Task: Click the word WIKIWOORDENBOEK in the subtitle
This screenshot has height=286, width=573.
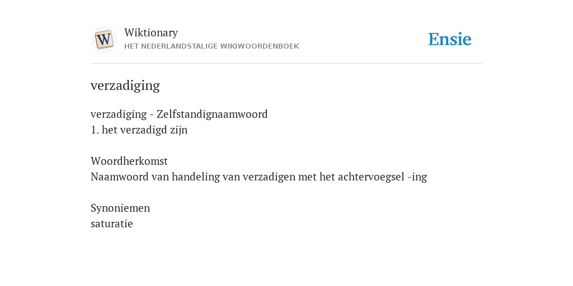Action: tap(264, 46)
